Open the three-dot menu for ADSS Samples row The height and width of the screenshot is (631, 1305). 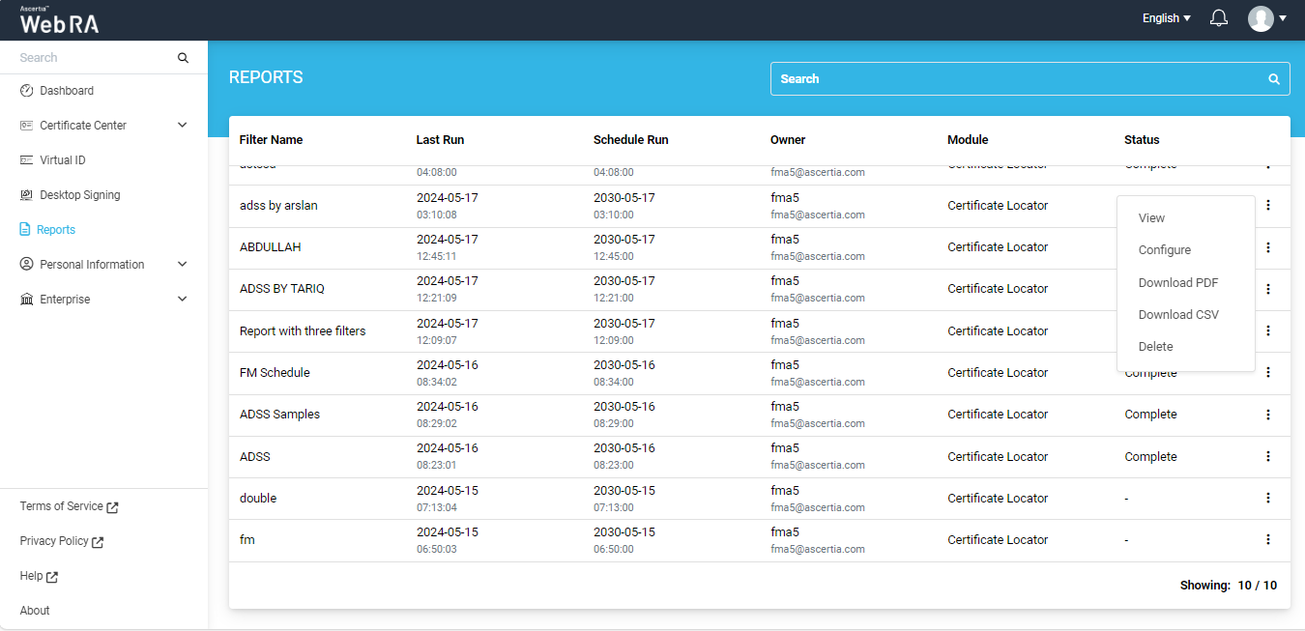1268,415
